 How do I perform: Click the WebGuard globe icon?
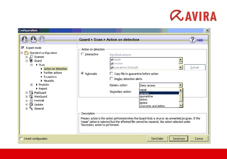pos(31,96)
